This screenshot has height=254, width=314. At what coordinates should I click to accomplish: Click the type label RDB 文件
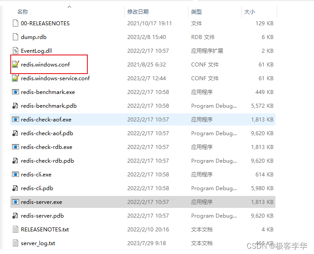click(203, 37)
